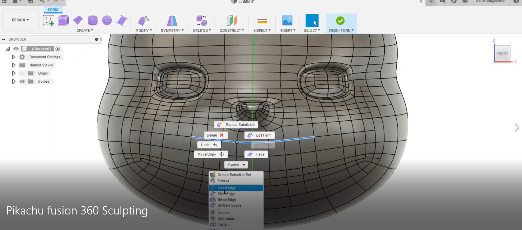Click the Document Settings gear icon
The image size is (522, 230).
click(22, 57)
